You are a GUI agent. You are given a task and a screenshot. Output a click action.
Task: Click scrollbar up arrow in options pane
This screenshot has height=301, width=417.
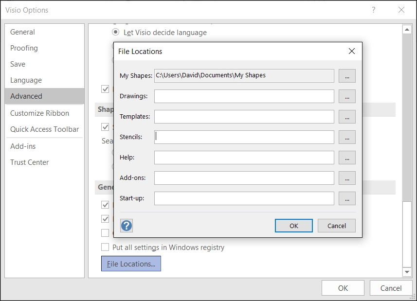[407, 29]
